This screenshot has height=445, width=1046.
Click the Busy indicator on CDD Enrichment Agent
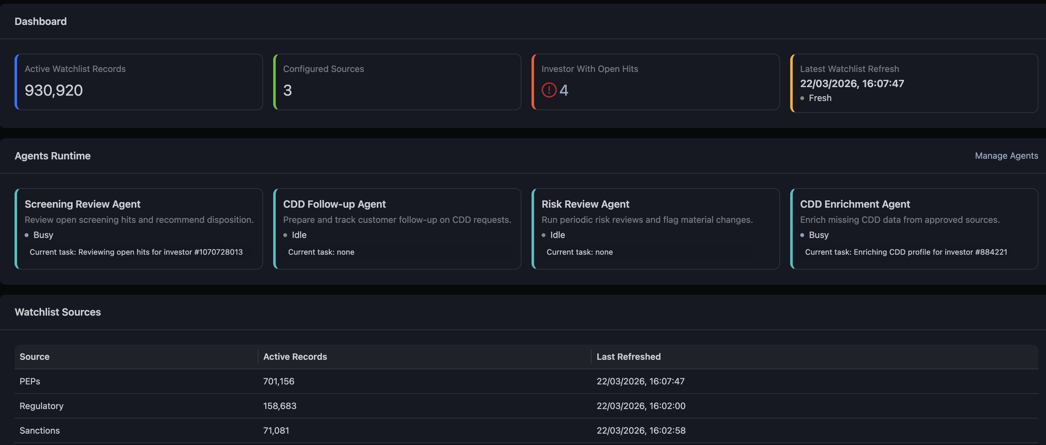803,235
